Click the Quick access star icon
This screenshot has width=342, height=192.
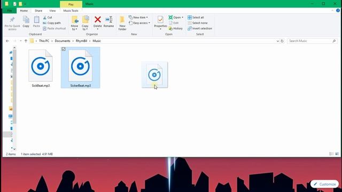[x=11, y=52]
